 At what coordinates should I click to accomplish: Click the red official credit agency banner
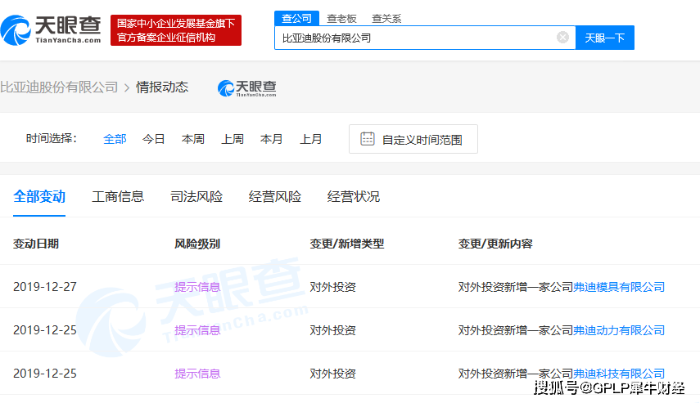(176, 30)
